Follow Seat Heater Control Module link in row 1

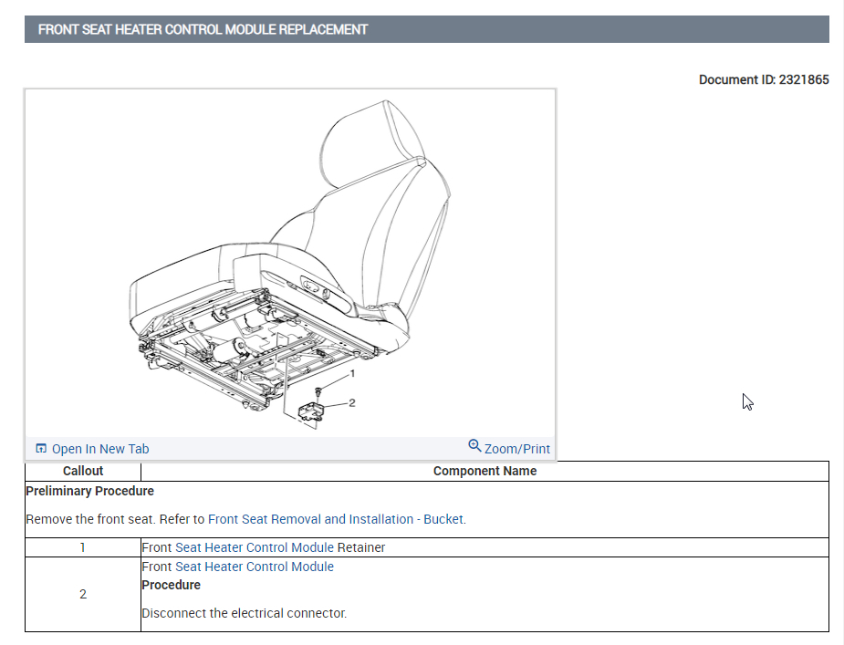coord(255,547)
